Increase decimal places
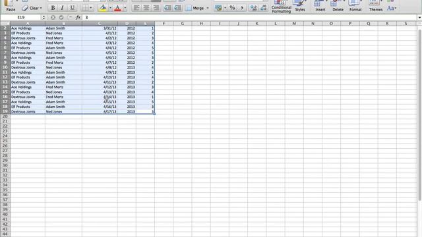422x237 pixels. pyautogui.click(x=253, y=8)
